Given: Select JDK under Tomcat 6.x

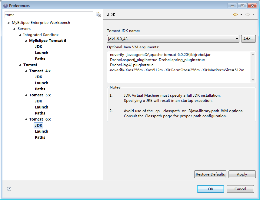Looking at the screenshot, I should point(38,125).
